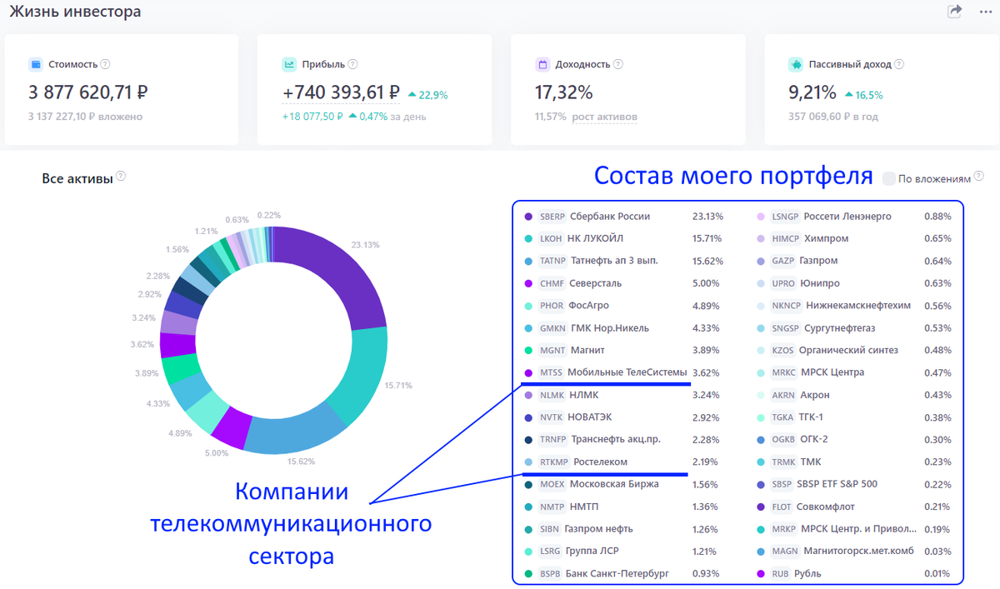Click the Юнипро legend row name

tap(820, 283)
